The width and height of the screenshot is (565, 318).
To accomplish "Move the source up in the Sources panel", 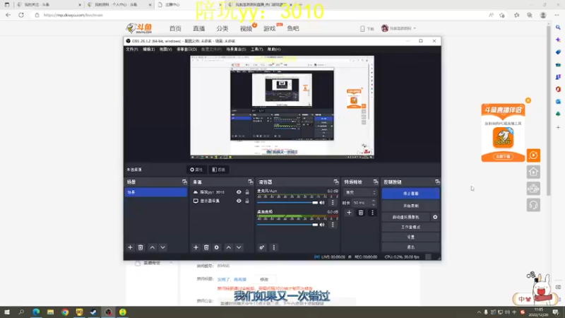I will [x=228, y=248].
